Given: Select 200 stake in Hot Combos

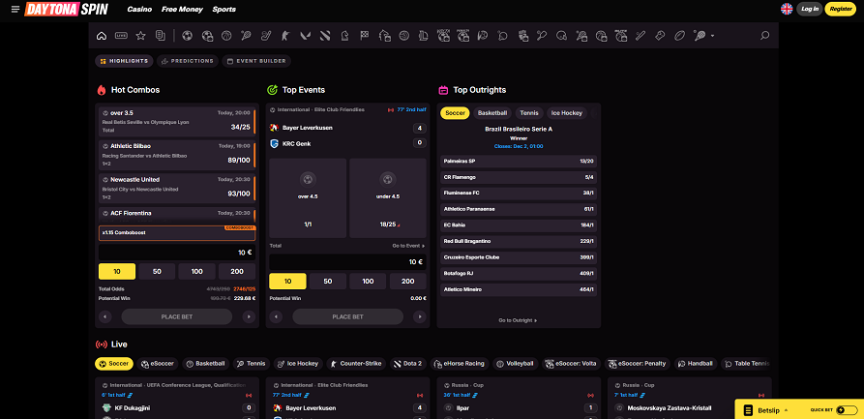Looking at the screenshot, I should [x=237, y=271].
